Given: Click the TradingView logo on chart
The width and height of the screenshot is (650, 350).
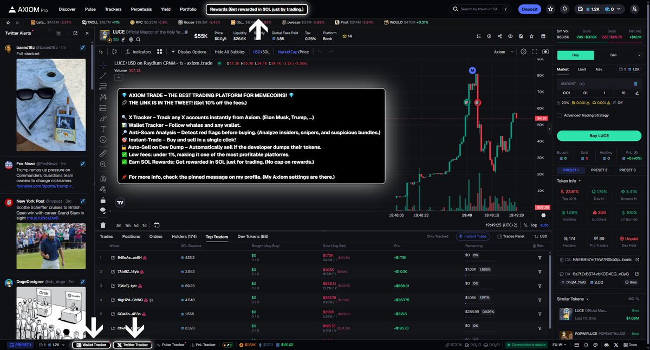Looking at the screenshot, I should [x=120, y=203].
